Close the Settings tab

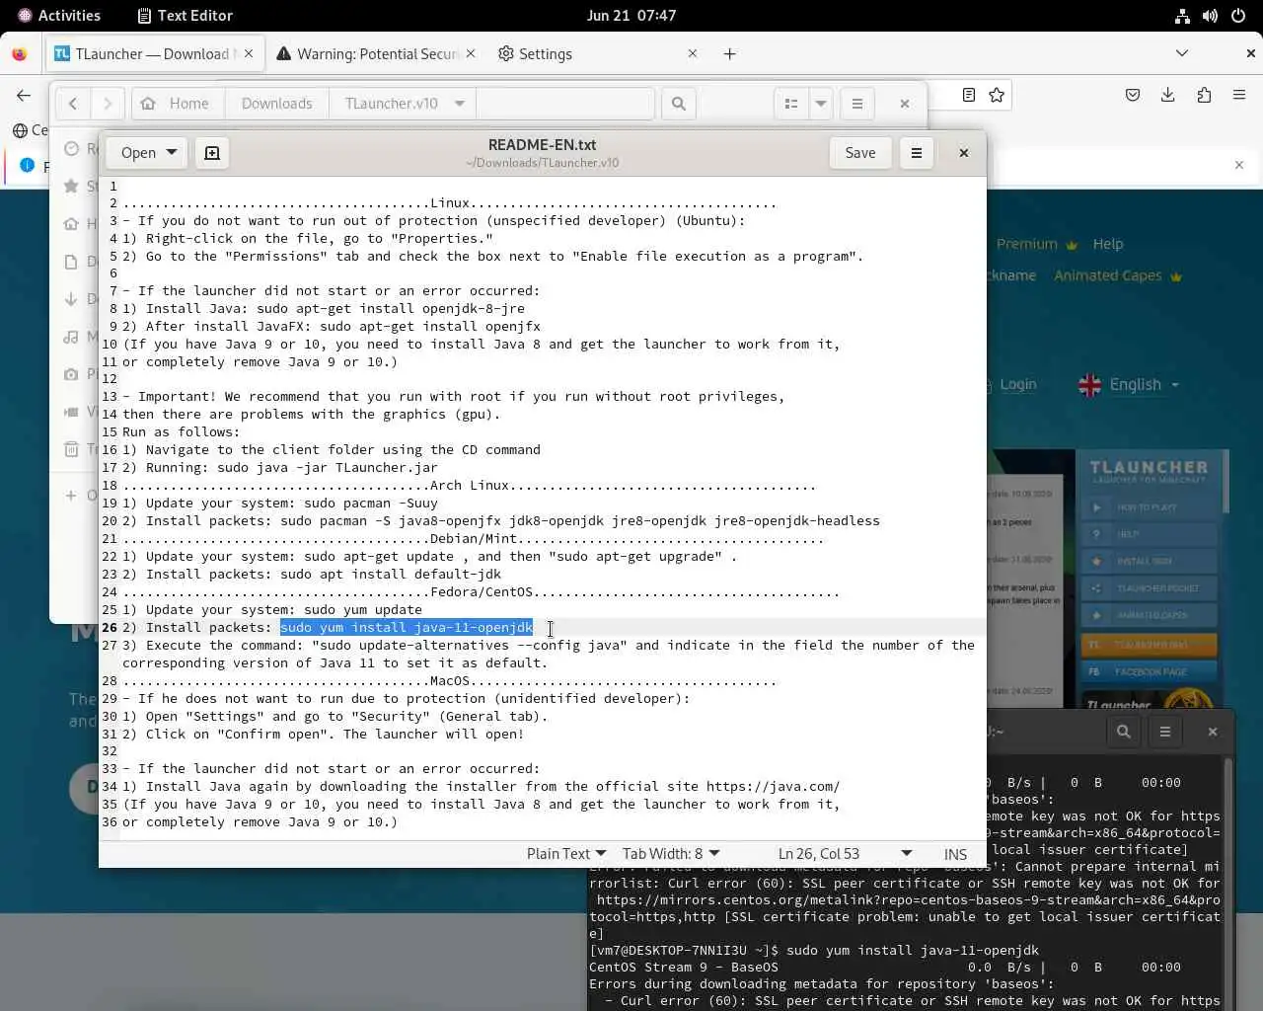(x=693, y=54)
